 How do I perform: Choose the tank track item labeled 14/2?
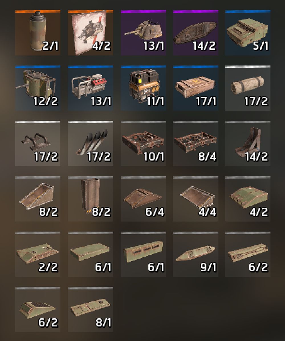coord(196,33)
